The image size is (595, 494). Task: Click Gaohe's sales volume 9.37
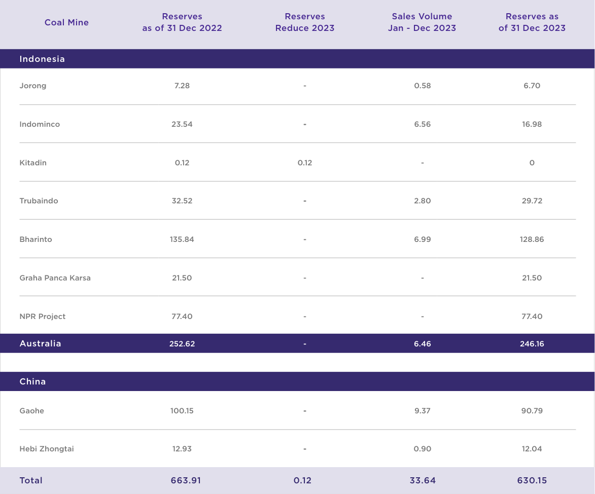(423, 410)
